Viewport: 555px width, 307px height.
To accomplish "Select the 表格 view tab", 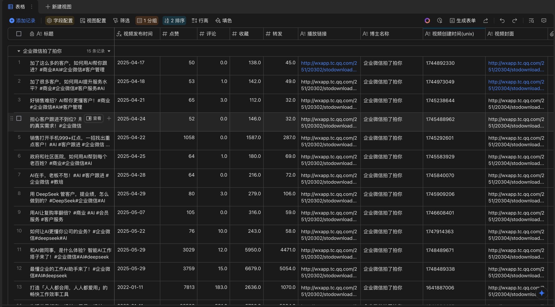I will click(x=16, y=7).
